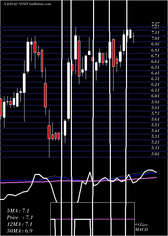Click the 5.71 price axis label

click(x=155, y=114)
